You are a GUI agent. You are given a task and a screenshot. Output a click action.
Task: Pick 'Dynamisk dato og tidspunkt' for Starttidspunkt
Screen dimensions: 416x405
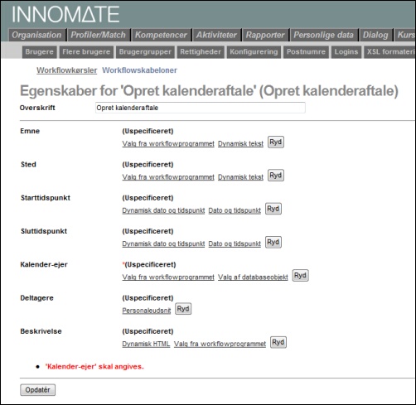pos(163,210)
